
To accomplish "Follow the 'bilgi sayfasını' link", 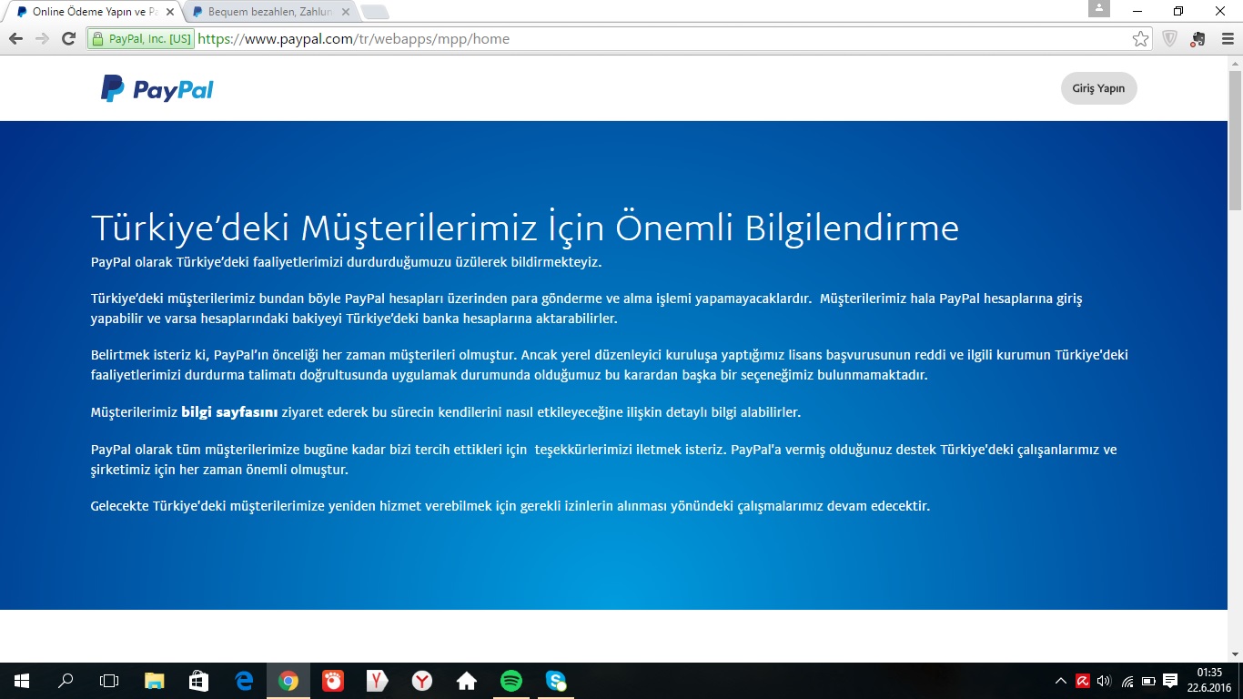I will tap(229, 412).
